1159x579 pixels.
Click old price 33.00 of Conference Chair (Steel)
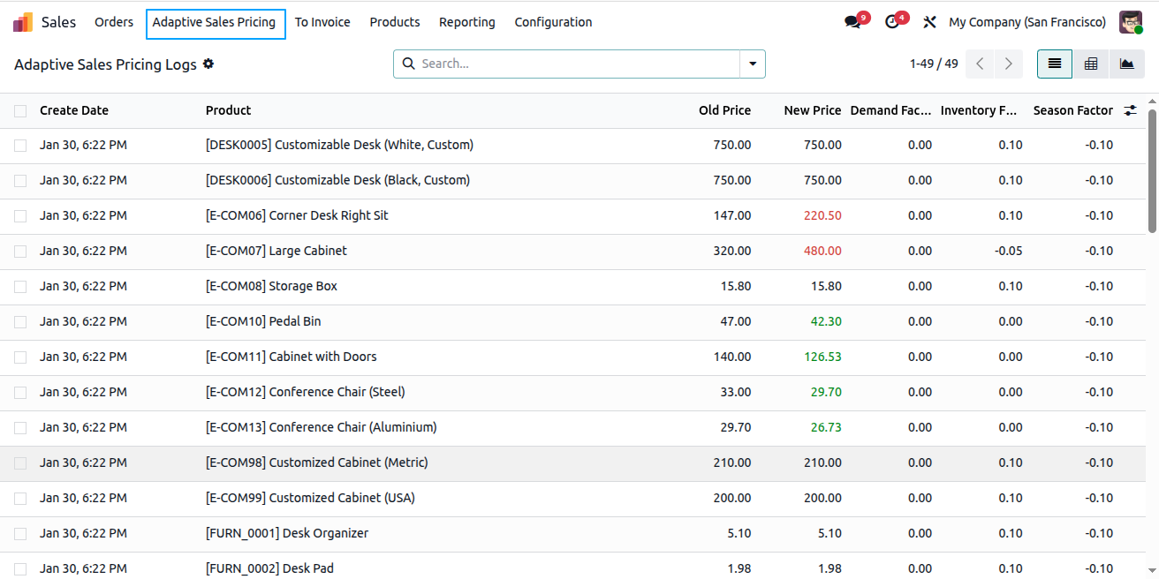point(736,393)
